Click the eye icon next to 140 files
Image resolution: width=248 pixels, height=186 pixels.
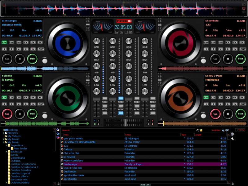click(223, 130)
